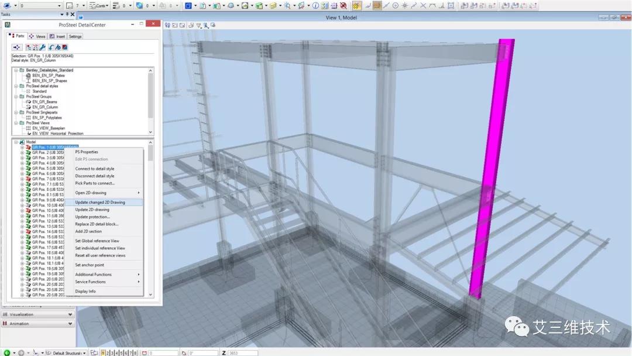
Task: Expand GR Pos. 7.1 tree node
Action: [x=22, y=184]
